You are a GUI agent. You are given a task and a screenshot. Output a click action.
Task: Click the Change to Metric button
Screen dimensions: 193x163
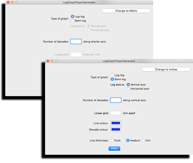tap(126, 11)
